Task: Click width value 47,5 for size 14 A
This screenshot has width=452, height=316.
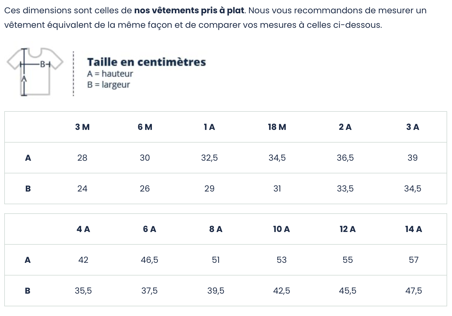Action: point(414,291)
